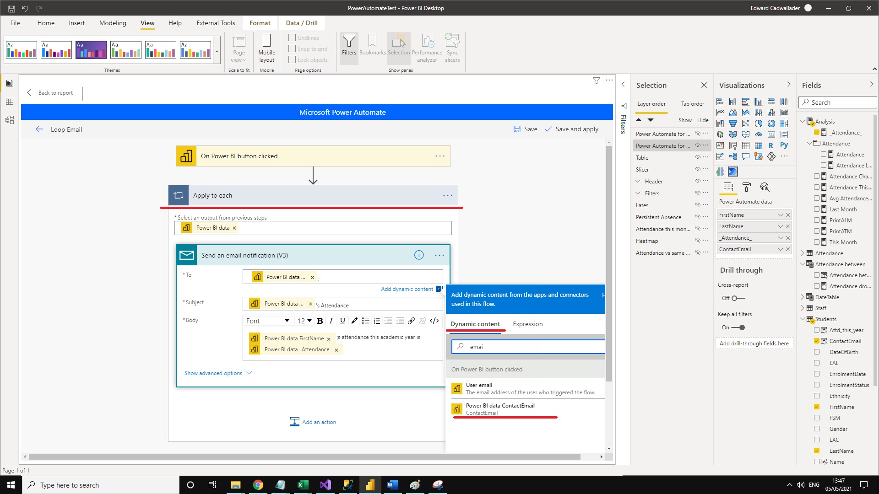879x494 pixels.
Task: Uncheck ContactEmail field
Action: pyautogui.click(x=817, y=341)
